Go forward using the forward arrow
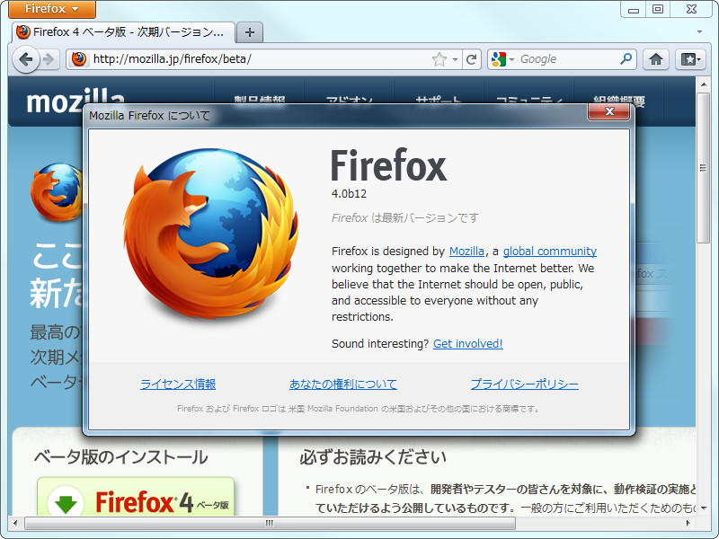Screen dimensions: 719x539 (x=48, y=60)
